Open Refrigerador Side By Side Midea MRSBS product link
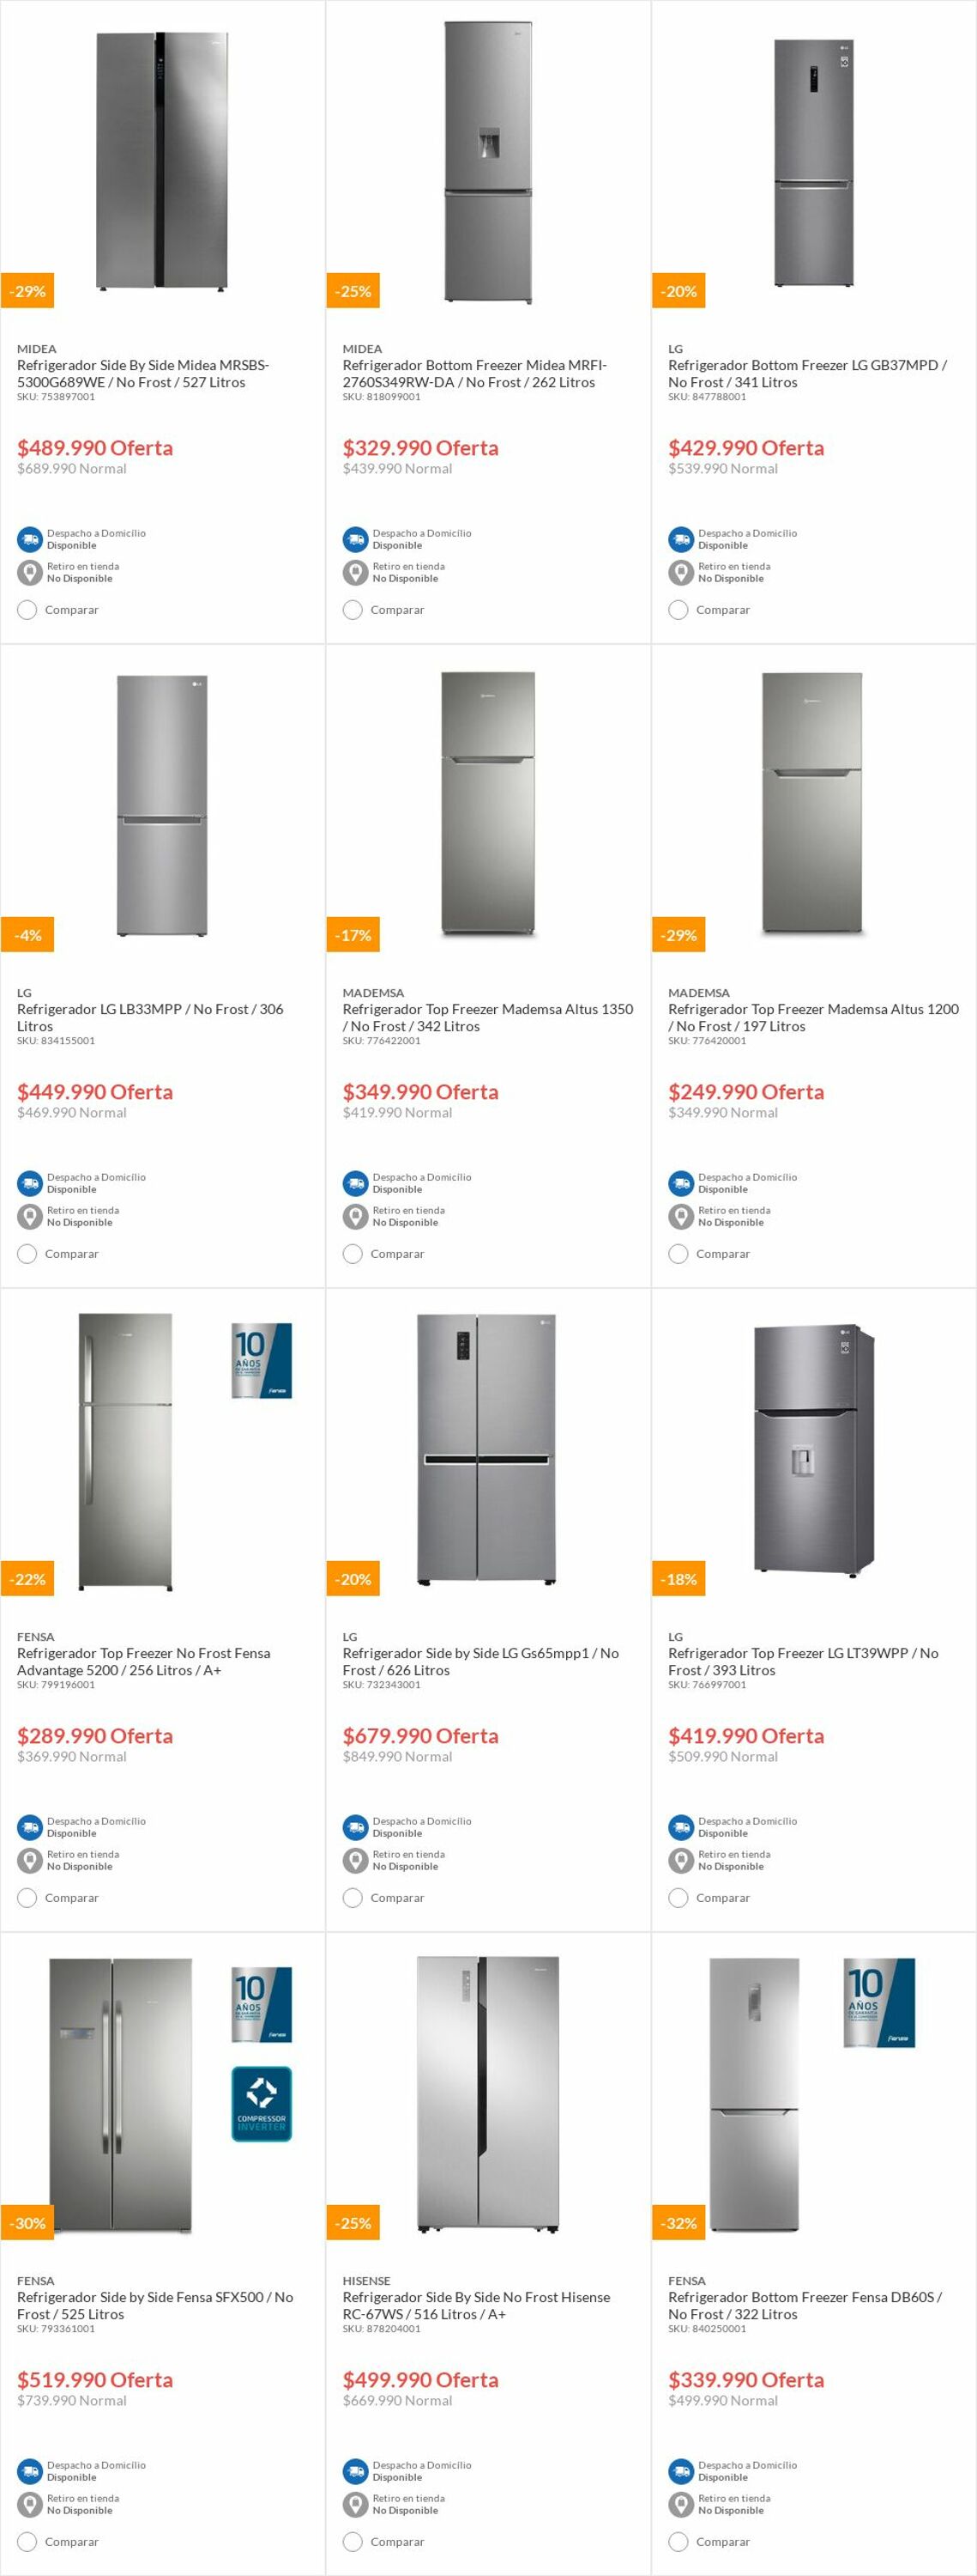 [x=143, y=373]
